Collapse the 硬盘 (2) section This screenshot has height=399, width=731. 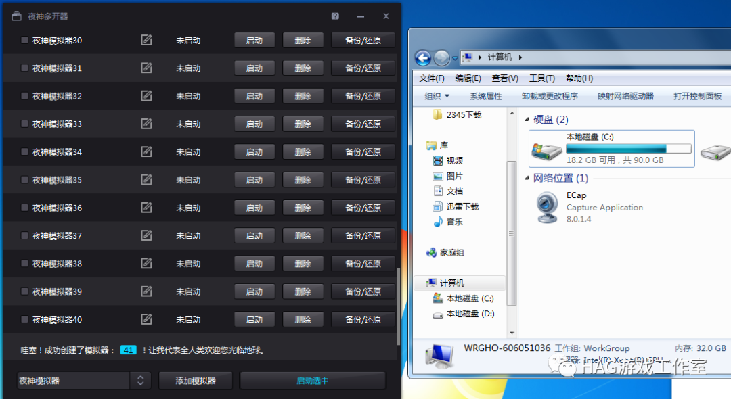[527, 119]
